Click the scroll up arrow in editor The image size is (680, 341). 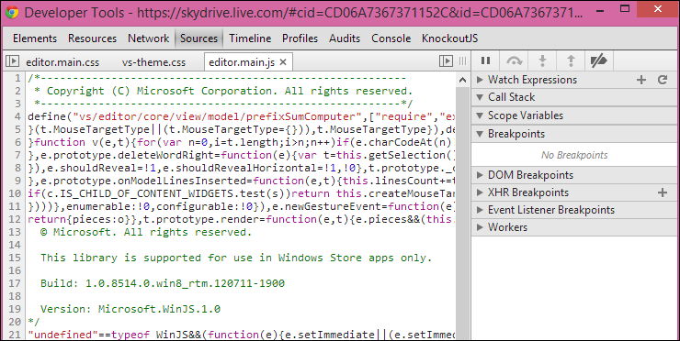[463, 79]
